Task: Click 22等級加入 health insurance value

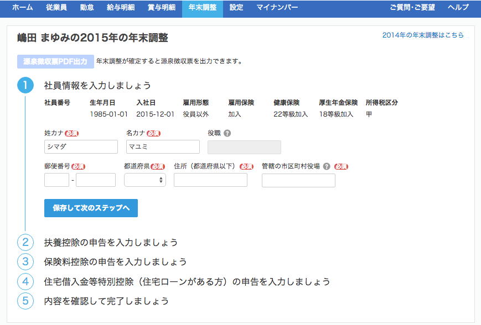Action: coord(291,114)
